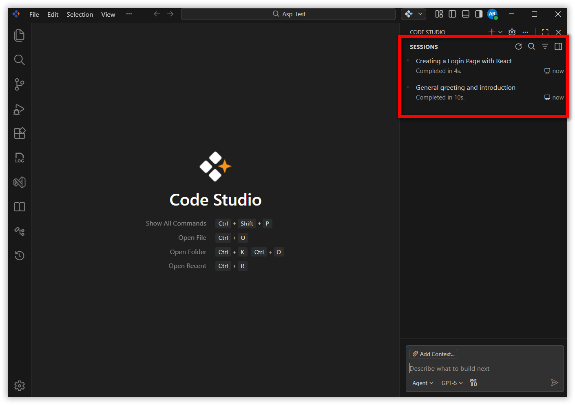Viewport: 575px width, 405px height.
Task: Open the Run and Debug view
Action: (x=19, y=109)
